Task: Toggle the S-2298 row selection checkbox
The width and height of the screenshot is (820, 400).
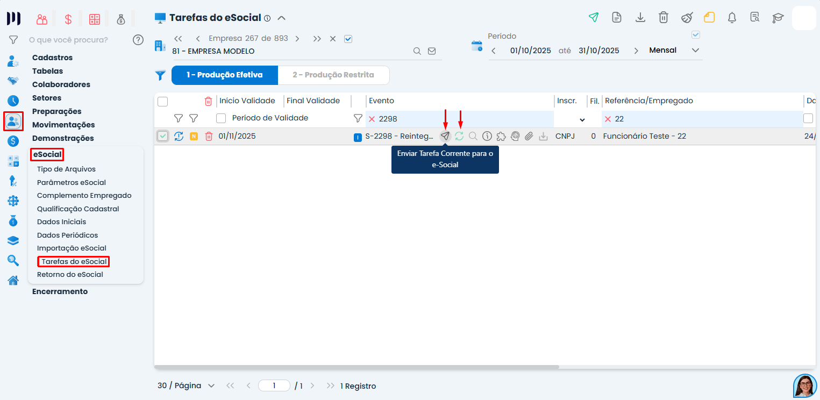Action: 163,136
